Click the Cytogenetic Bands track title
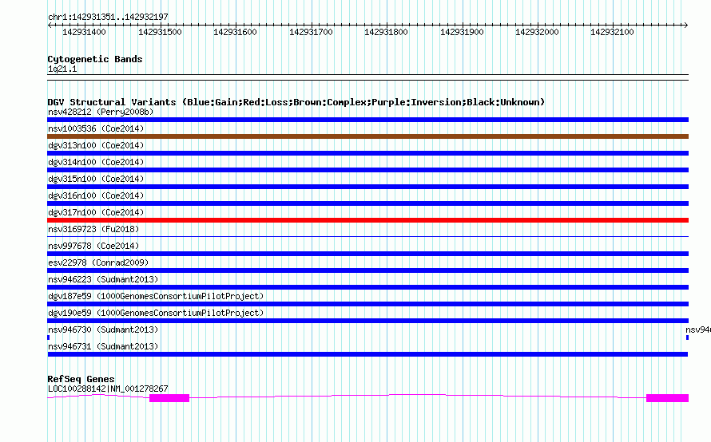The height and width of the screenshot is (442, 711). [95, 59]
